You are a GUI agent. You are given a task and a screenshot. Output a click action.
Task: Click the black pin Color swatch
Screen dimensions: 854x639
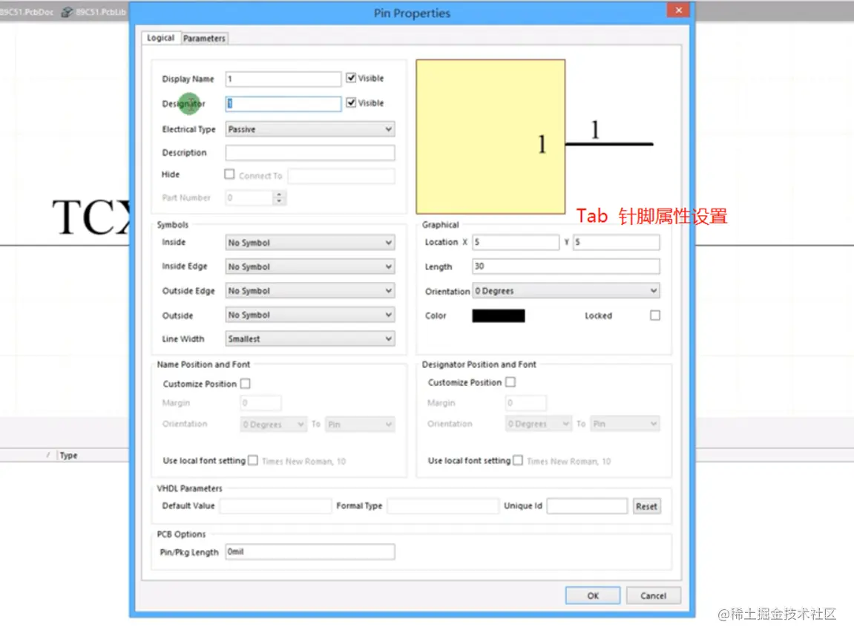click(x=499, y=316)
